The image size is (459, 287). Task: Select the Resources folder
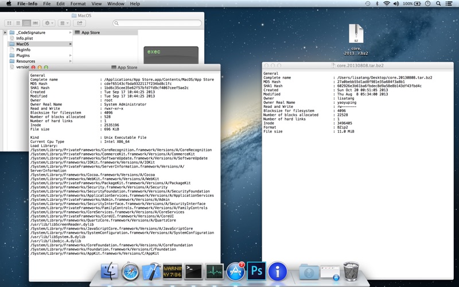pyautogui.click(x=25, y=61)
